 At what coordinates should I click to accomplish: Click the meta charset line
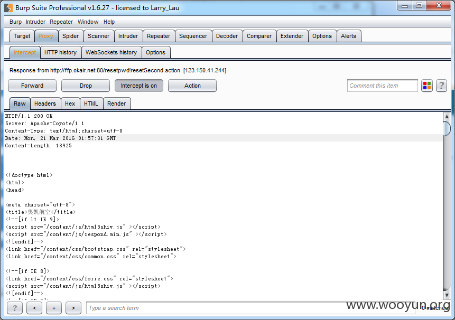tap(40, 205)
